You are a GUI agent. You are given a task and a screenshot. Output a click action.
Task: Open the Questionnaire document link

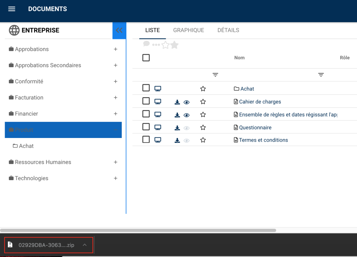[x=255, y=128]
